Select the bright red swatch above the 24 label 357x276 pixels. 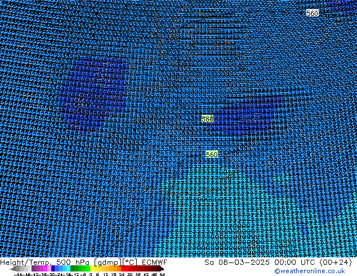123,269
